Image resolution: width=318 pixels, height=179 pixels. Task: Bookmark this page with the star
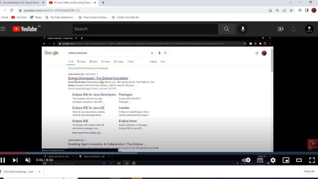(x=291, y=10)
